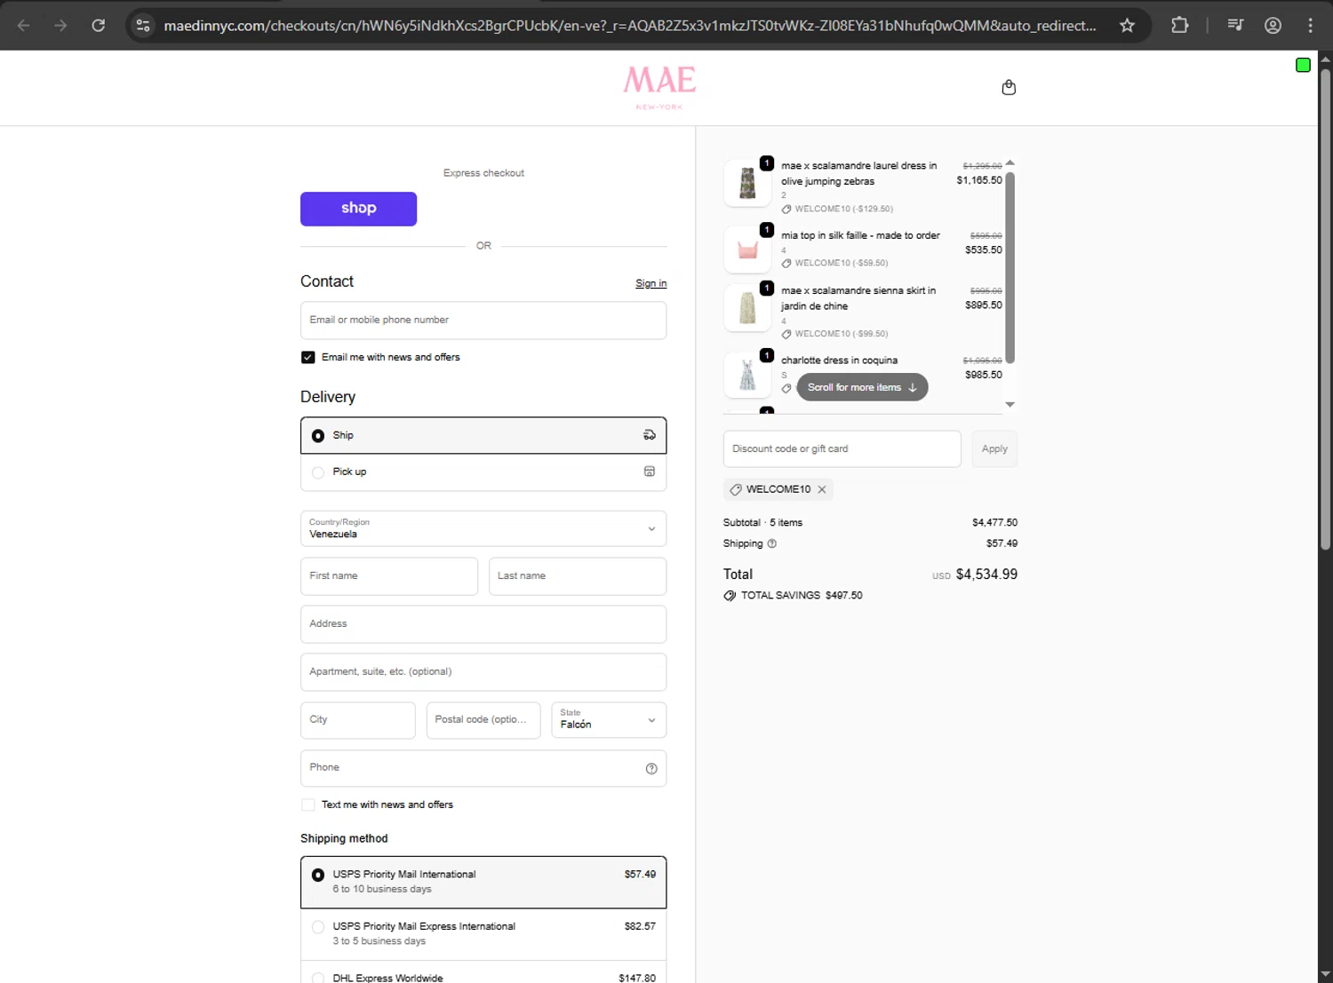
Task: Reload the page with browser refresh button
Action: click(x=99, y=25)
